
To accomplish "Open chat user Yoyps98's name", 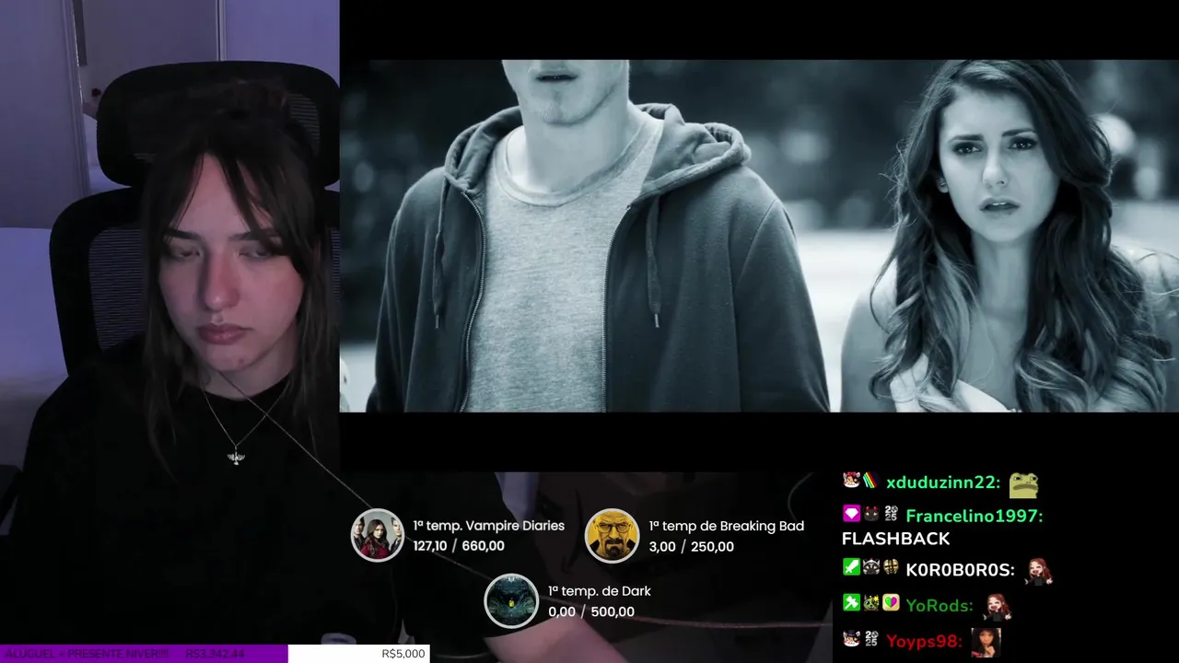I will tap(924, 641).
